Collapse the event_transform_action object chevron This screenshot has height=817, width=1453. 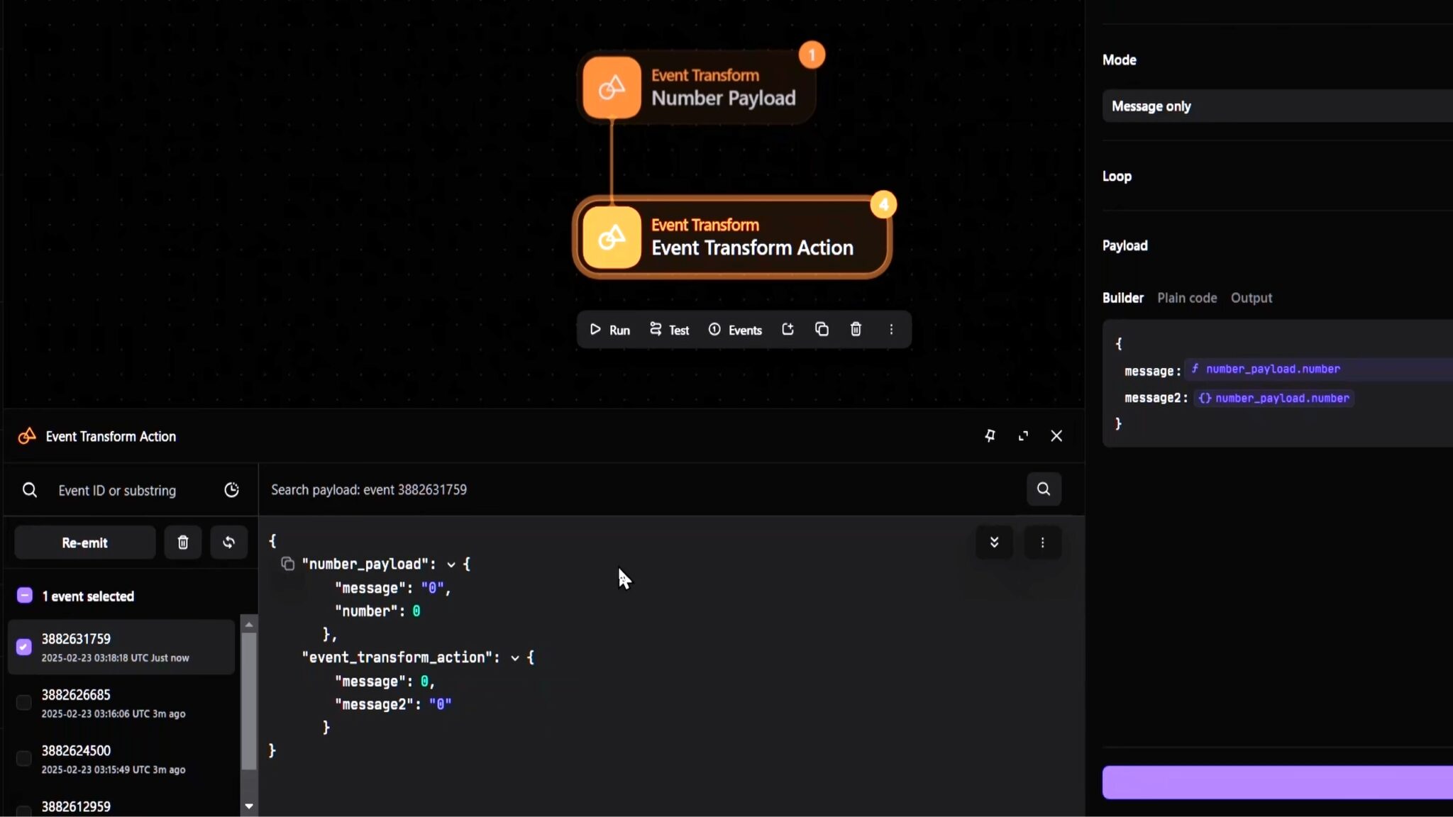click(514, 657)
